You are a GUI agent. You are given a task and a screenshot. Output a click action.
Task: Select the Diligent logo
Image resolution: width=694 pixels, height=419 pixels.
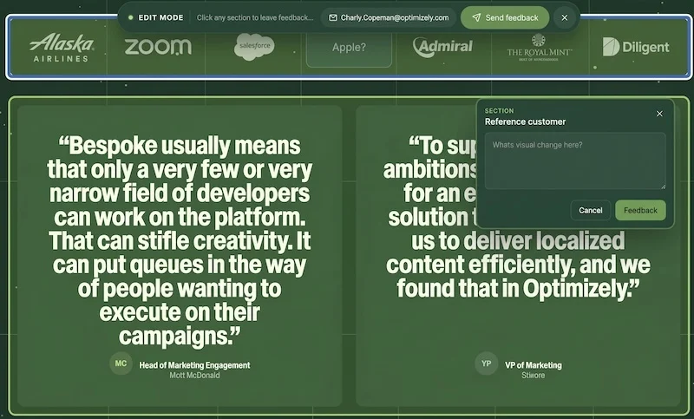636,47
